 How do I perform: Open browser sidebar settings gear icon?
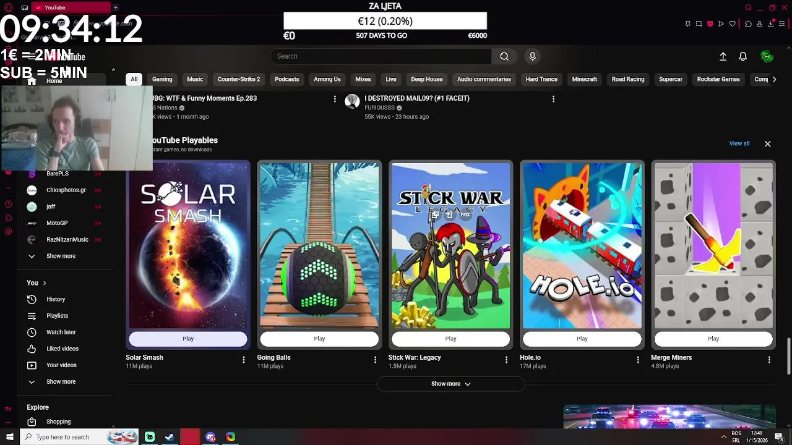pyautogui.click(x=8, y=232)
